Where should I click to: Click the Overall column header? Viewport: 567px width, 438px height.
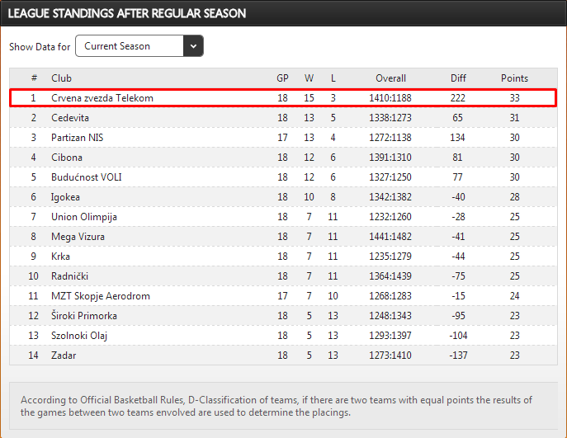click(x=390, y=78)
